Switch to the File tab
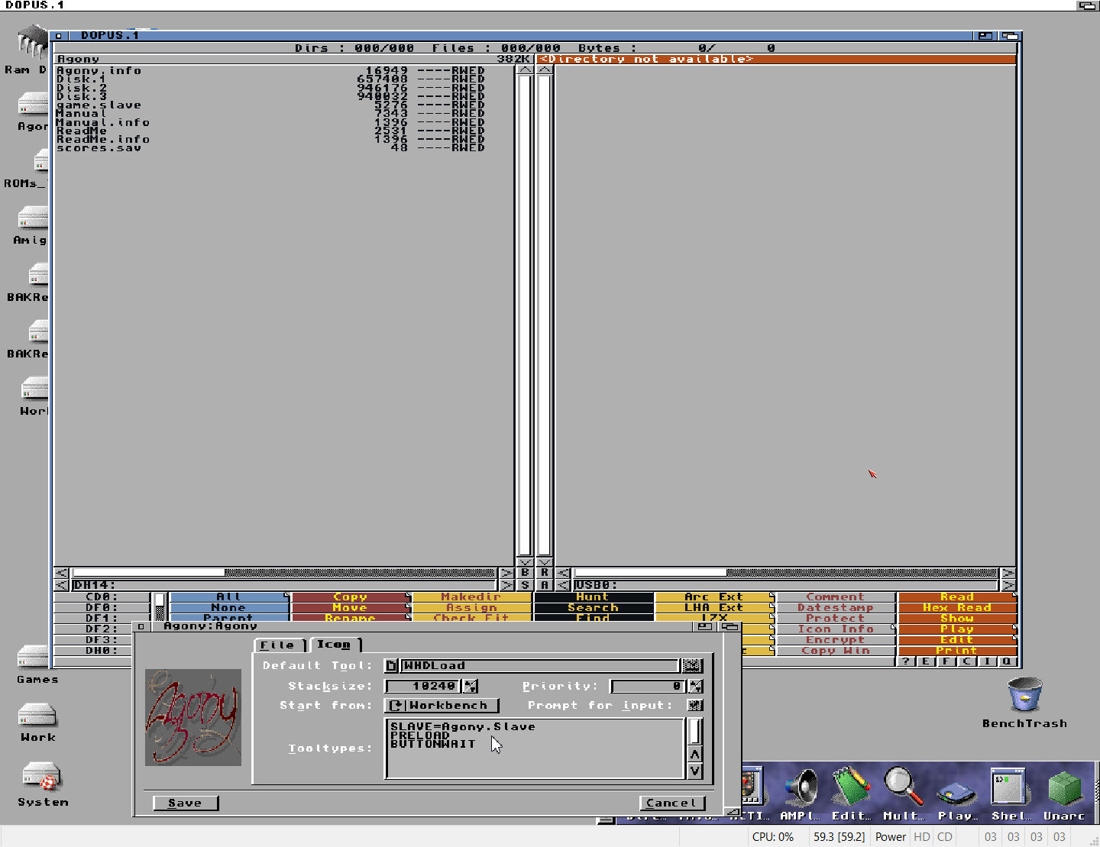This screenshot has height=847, width=1100. [279, 645]
